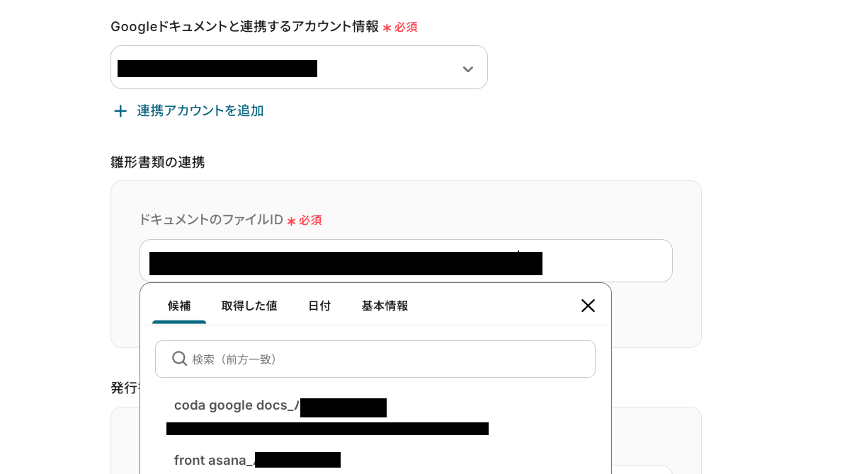The height and width of the screenshot is (474, 864).
Task: Click the 連携アカウントを追加 link text
Action: point(200,111)
